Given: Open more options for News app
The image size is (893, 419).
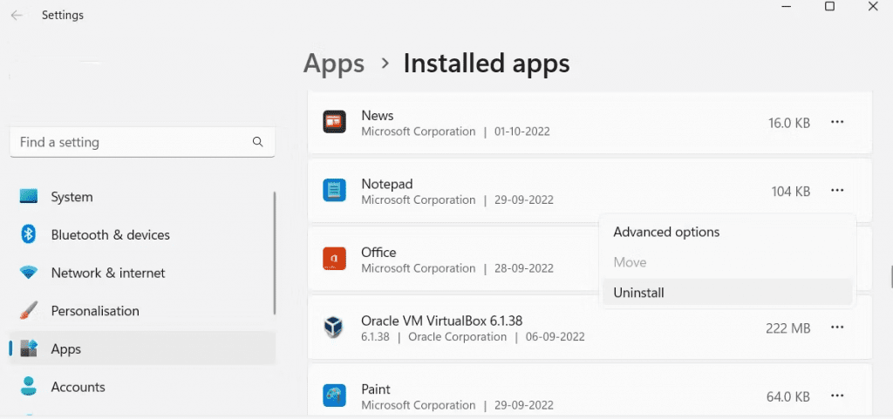Looking at the screenshot, I should [837, 123].
